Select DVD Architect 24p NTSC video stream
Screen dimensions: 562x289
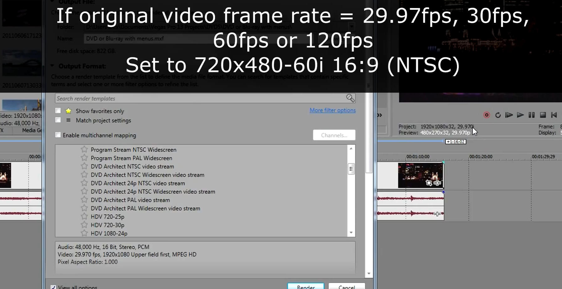pyautogui.click(x=138, y=183)
